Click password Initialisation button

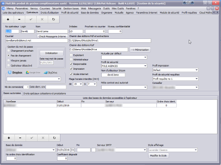52,53
